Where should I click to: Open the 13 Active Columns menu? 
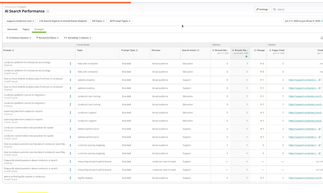19,38
